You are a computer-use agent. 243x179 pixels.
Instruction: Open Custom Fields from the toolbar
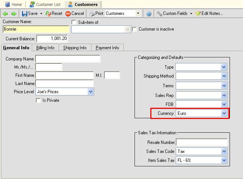pyautogui.click(x=160, y=13)
